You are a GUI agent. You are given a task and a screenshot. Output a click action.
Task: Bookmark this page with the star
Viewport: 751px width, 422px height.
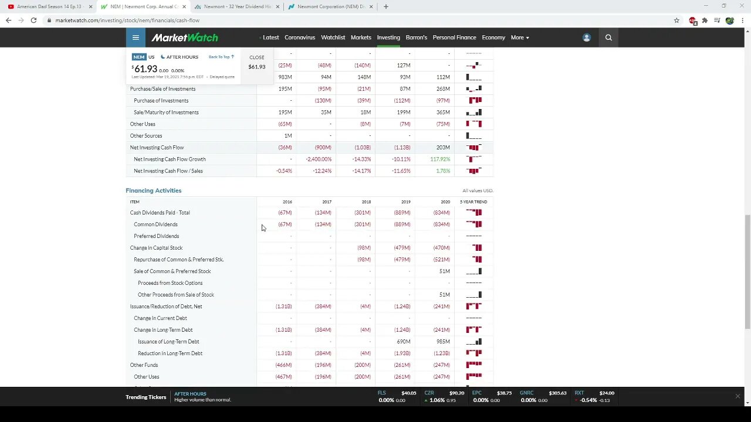[x=676, y=20]
